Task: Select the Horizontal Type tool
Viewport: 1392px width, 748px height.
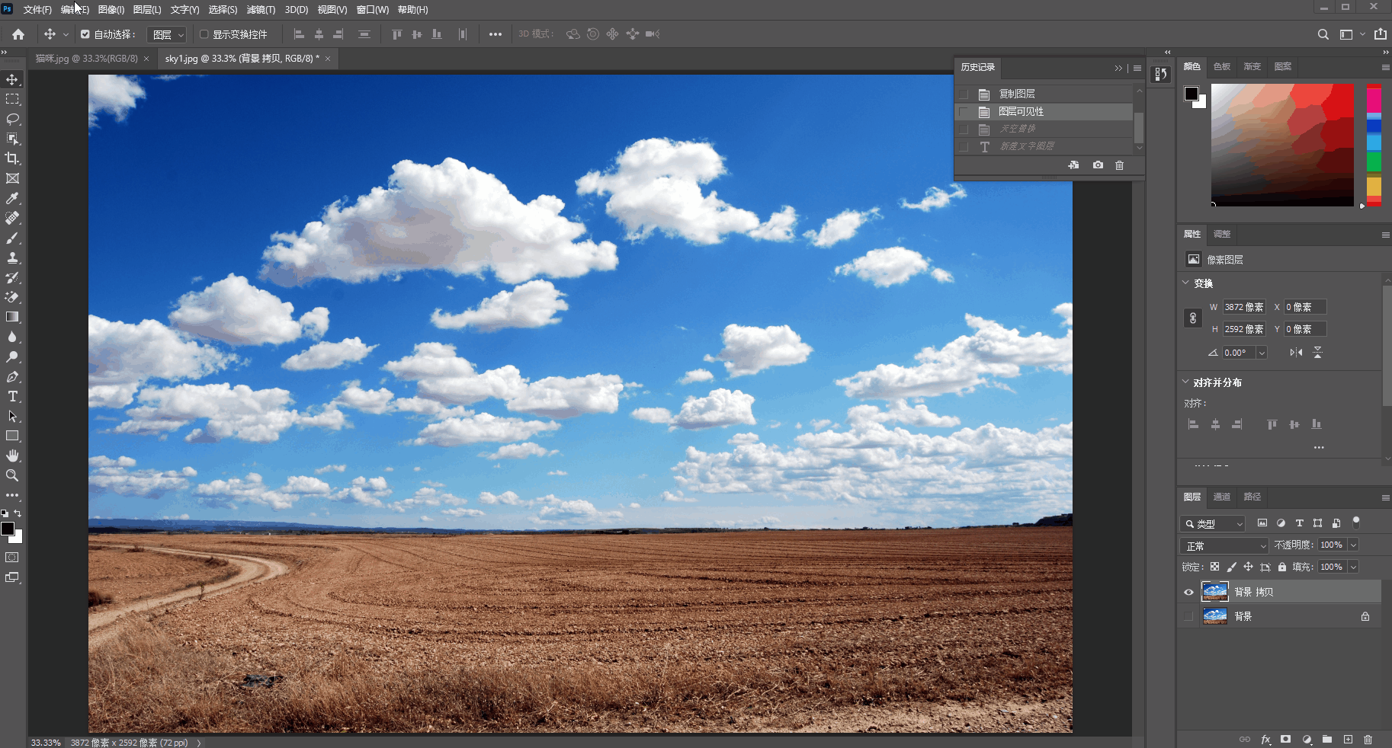Action: click(x=12, y=396)
